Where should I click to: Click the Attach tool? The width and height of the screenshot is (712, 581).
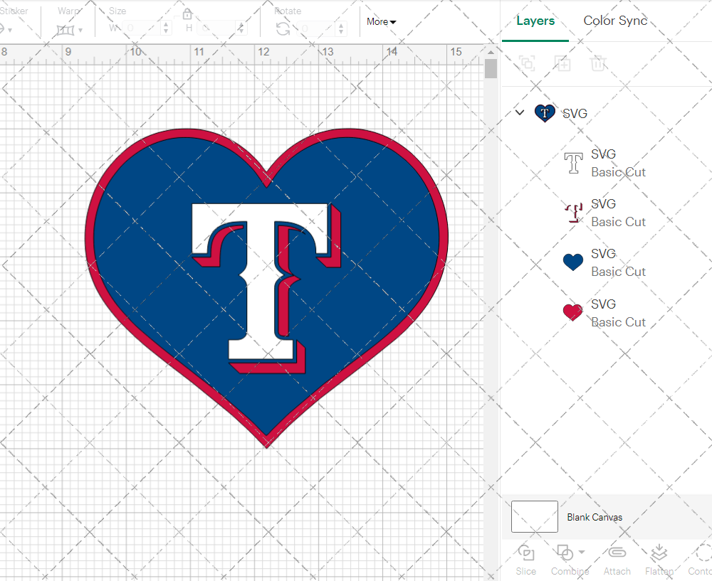tap(617, 560)
